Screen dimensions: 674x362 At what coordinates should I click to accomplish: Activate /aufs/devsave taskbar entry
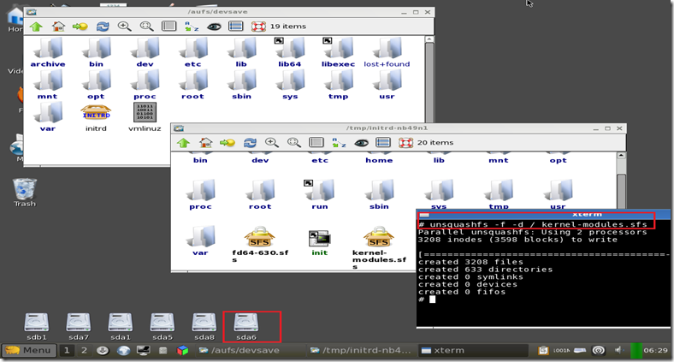point(249,350)
